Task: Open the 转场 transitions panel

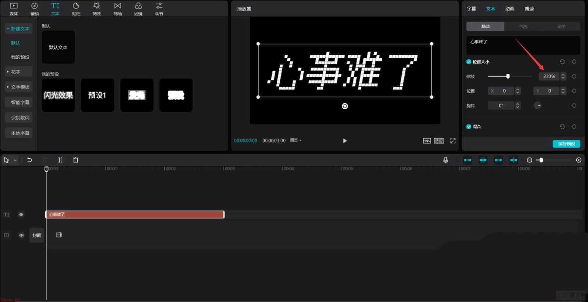Action: pyautogui.click(x=118, y=9)
